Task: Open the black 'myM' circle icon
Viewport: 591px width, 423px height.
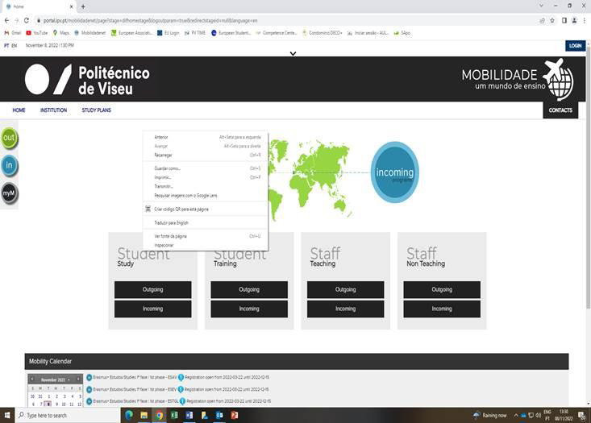Action: 9,193
